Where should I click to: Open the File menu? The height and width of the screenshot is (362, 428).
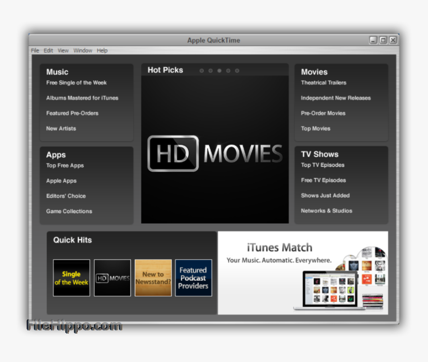(35, 50)
